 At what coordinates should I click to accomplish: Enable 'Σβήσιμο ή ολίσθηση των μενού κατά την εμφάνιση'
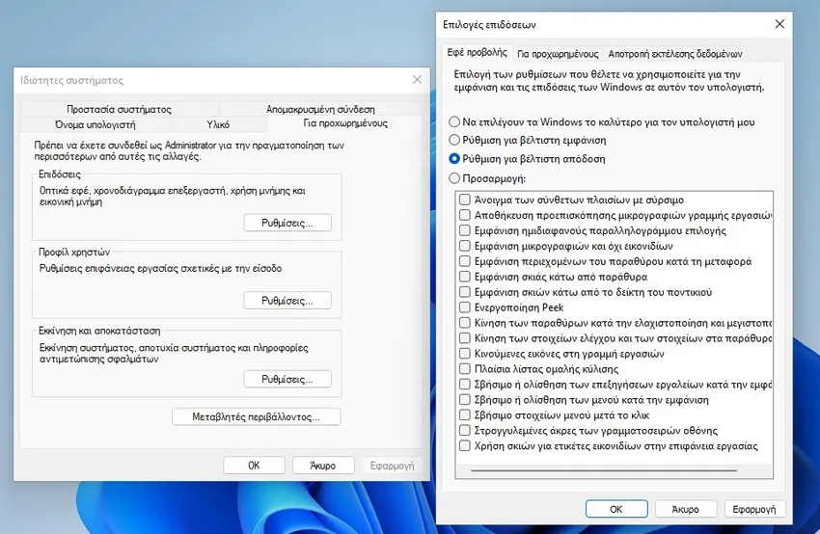pyautogui.click(x=465, y=400)
